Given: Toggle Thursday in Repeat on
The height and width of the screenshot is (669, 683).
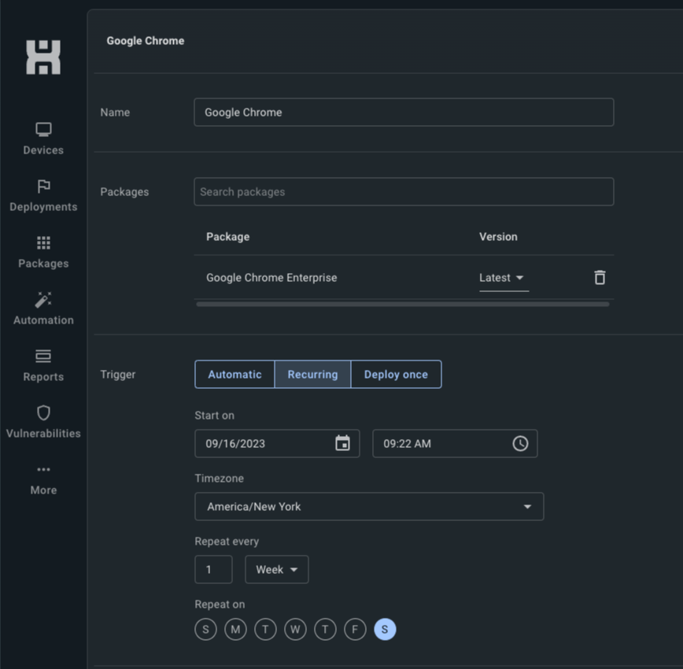Looking at the screenshot, I should pyautogui.click(x=325, y=630).
